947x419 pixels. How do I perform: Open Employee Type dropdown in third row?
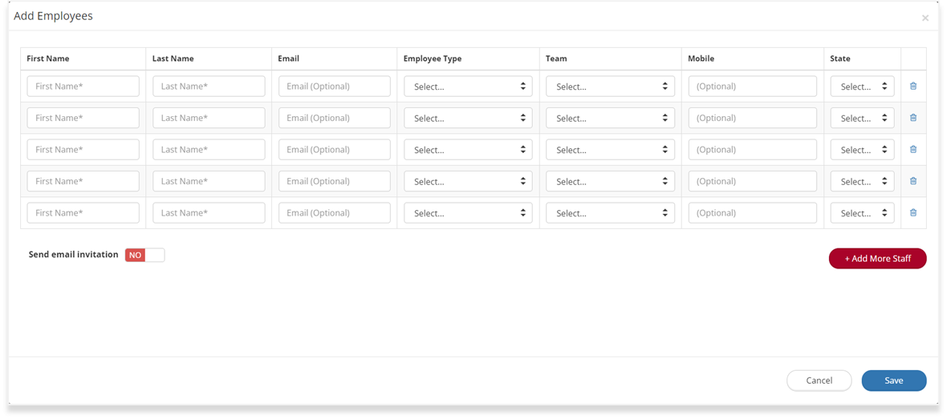click(468, 150)
